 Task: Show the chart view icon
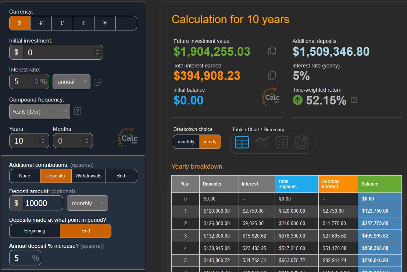pos(262,142)
